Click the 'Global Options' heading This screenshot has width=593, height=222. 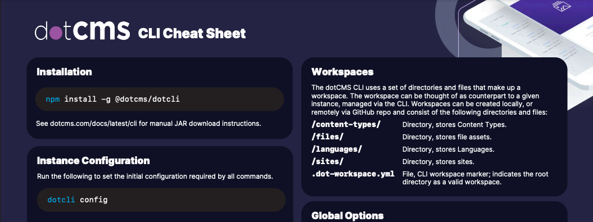tap(347, 216)
